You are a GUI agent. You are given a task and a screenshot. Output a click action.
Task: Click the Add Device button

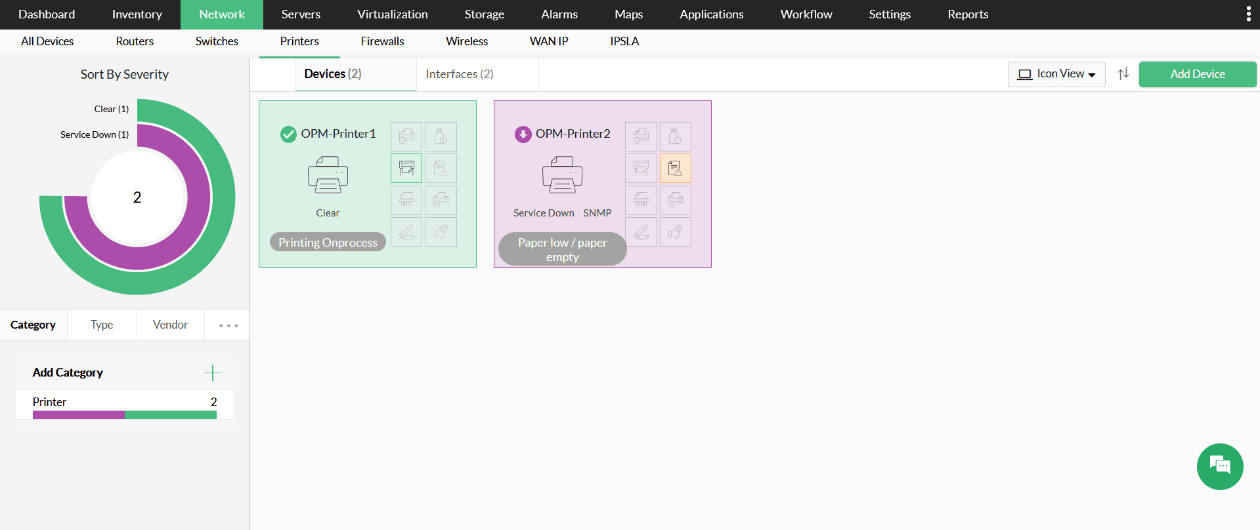[x=1198, y=74]
